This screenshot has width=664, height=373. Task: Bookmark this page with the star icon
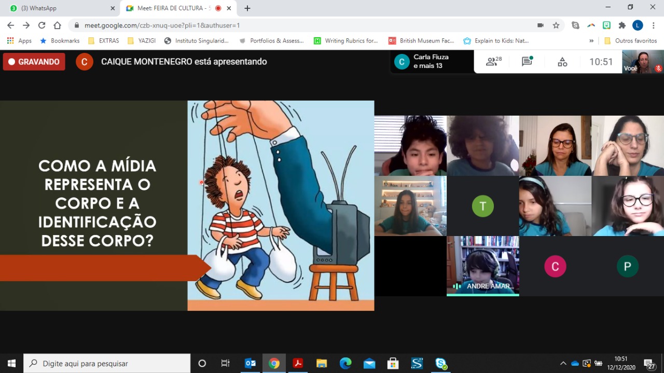coord(556,25)
